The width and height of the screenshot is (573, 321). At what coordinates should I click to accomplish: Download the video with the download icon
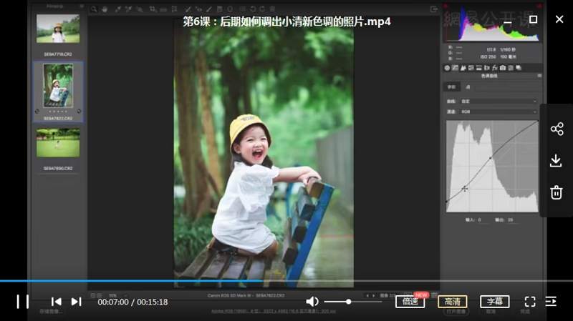[x=557, y=161]
